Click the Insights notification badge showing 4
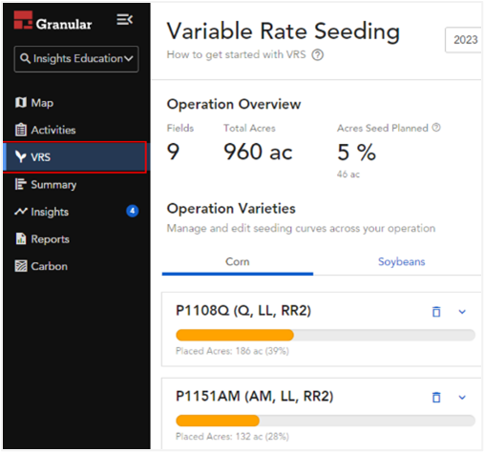Viewport: 484px width, 452px height. [x=133, y=211]
